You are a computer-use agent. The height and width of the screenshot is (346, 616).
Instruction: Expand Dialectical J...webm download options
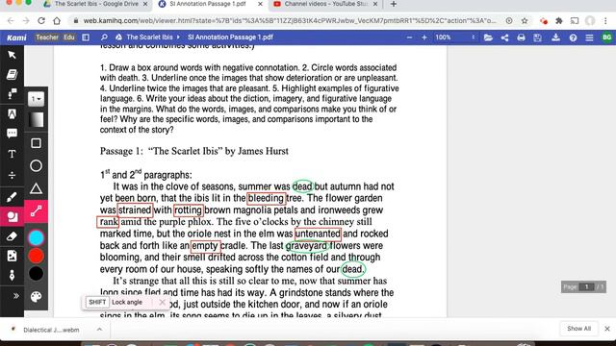99,330
